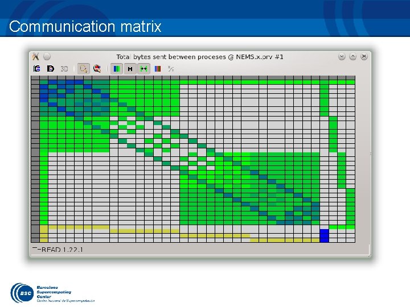
Task: Close the Total bytes sent window
Action: (364, 56)
